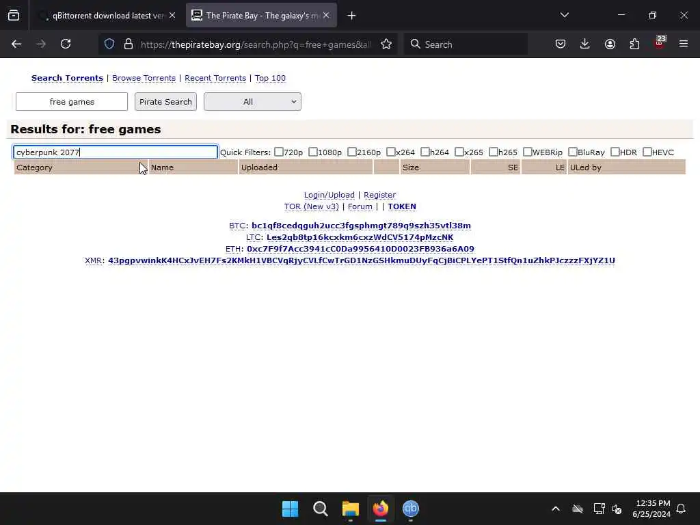Open volume muted tray icon
The image size is (700, 525).
(x=617, y=509)
